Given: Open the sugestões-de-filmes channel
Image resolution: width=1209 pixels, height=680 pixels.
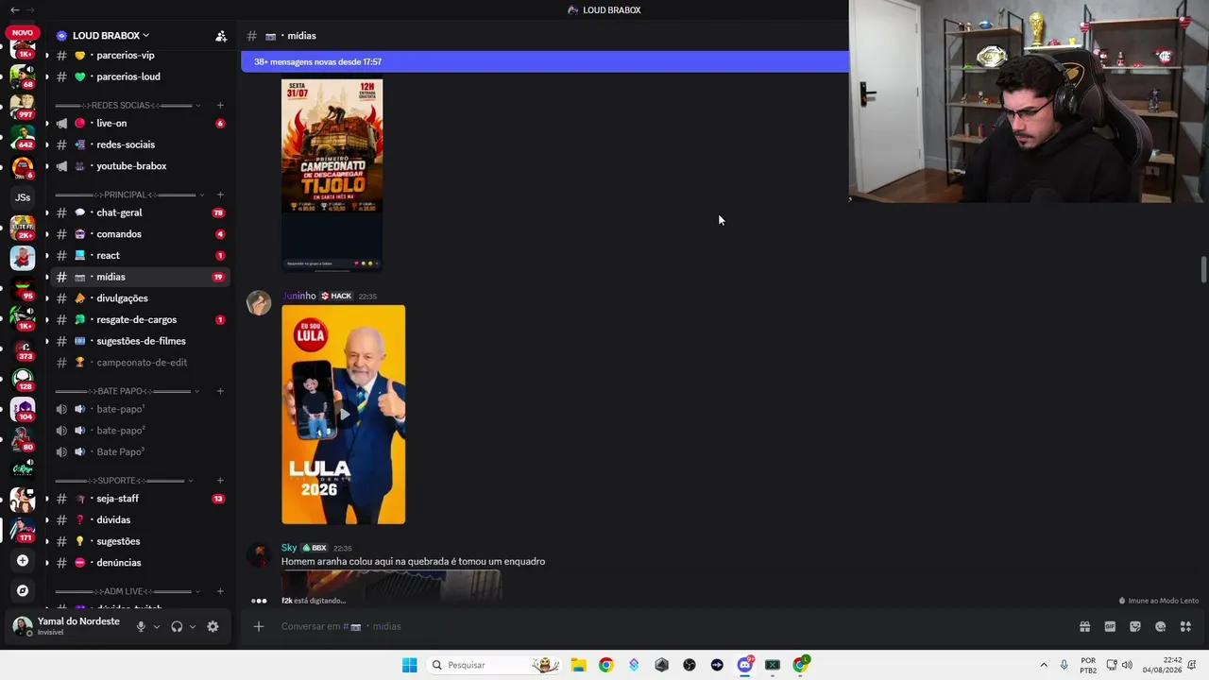Looking at the screenshot, I should point(141,341).
